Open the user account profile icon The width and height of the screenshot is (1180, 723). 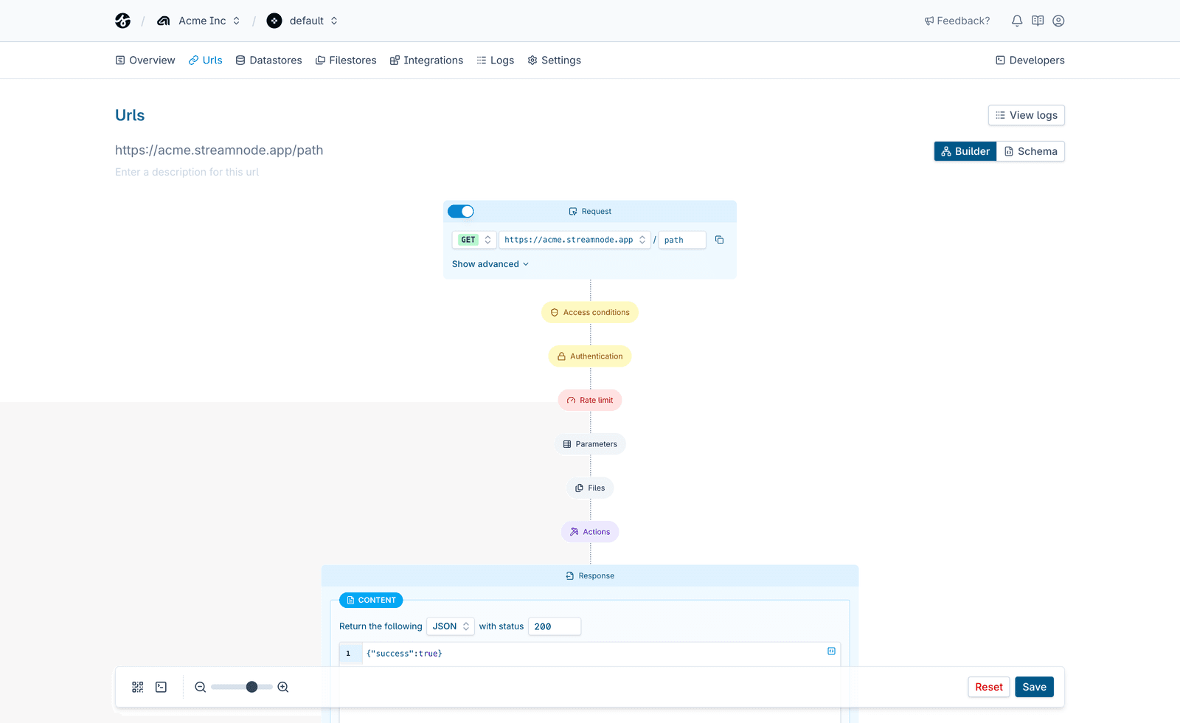pyautogui.click(x=1058, y=21)
